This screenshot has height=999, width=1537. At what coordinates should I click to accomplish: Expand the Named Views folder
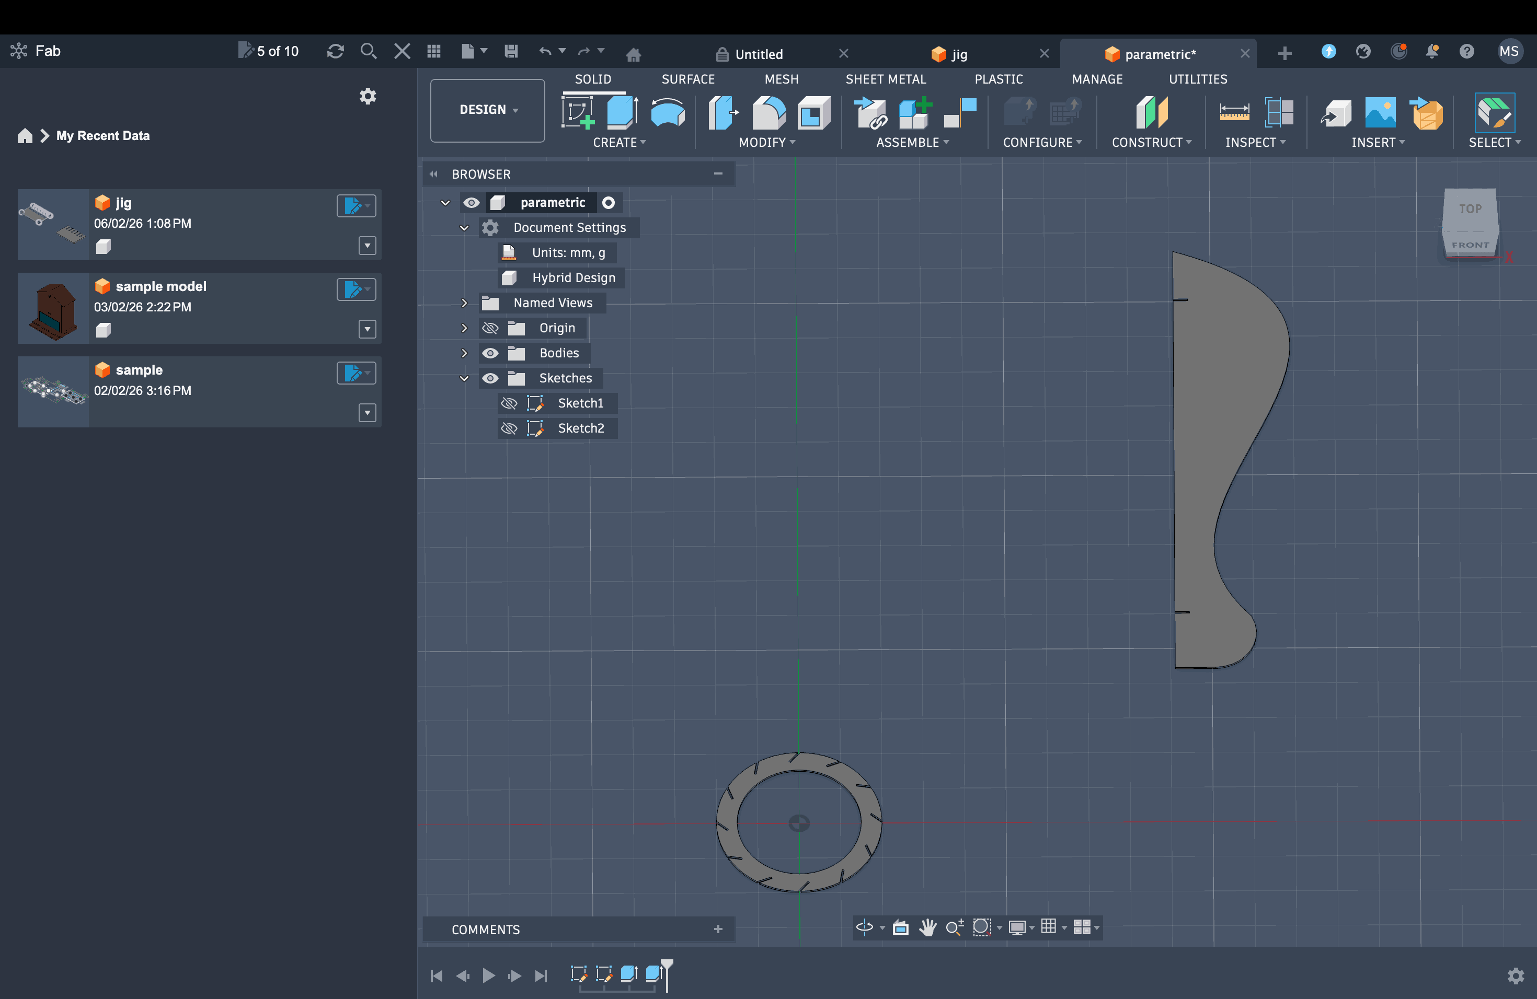(x=464, y=303)
